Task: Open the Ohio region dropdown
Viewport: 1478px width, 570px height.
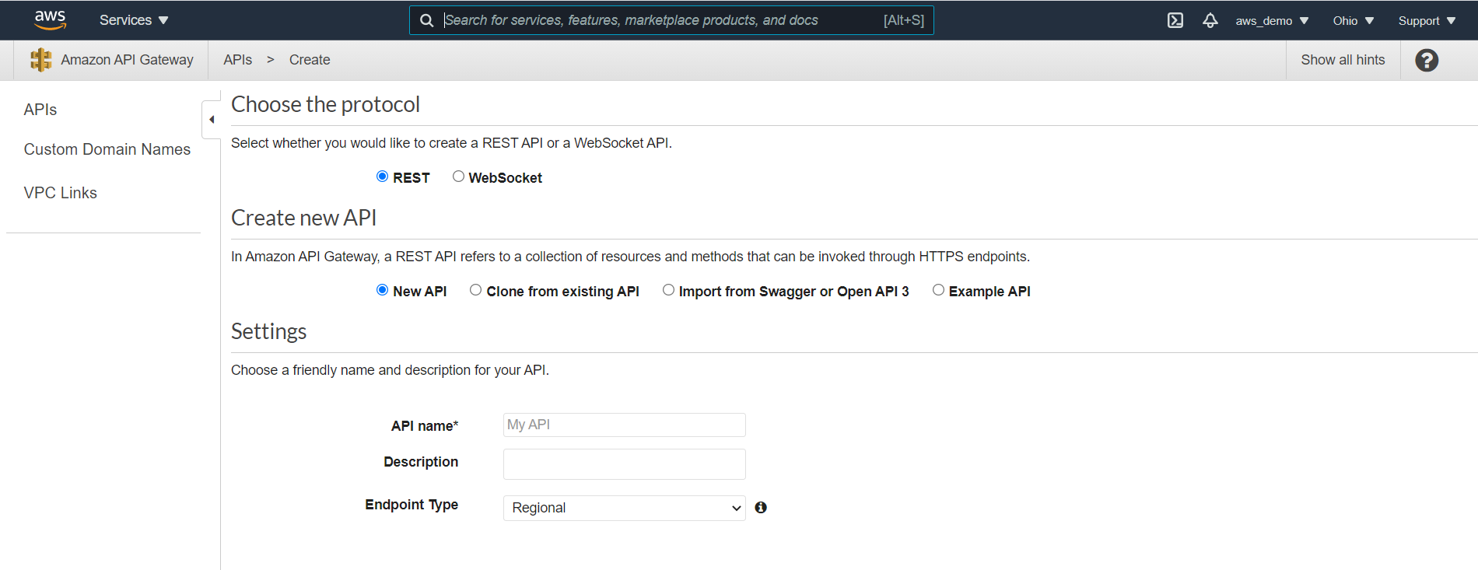Action: pyautogui.click(x=1354, y=21)
